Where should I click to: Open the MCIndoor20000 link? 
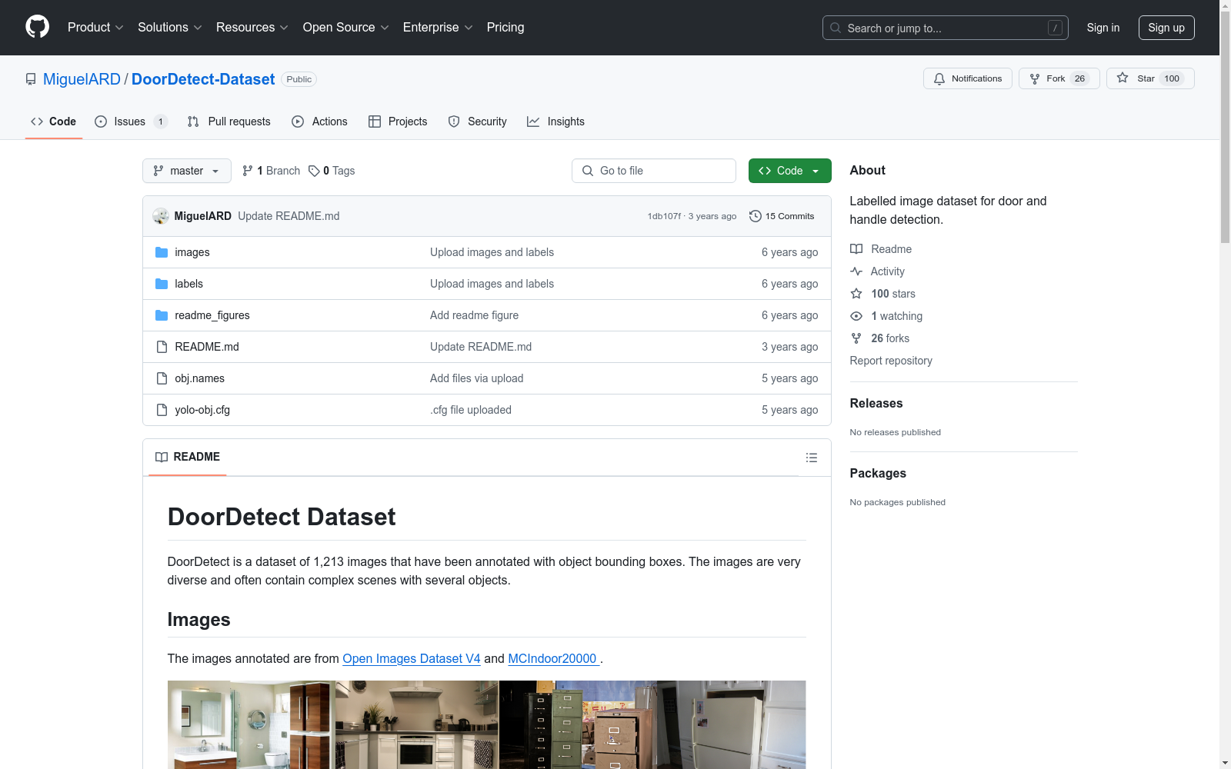click(x=554, y=658)
